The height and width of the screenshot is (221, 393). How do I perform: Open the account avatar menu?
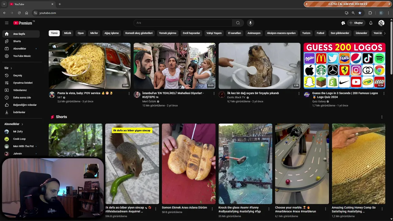(x=381, y=23)
